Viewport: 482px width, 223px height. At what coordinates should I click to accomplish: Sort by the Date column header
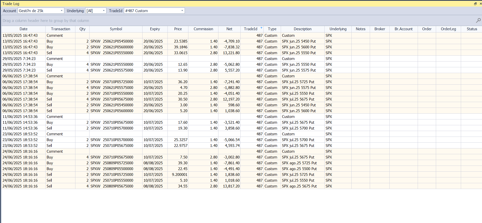click(23, 29)
